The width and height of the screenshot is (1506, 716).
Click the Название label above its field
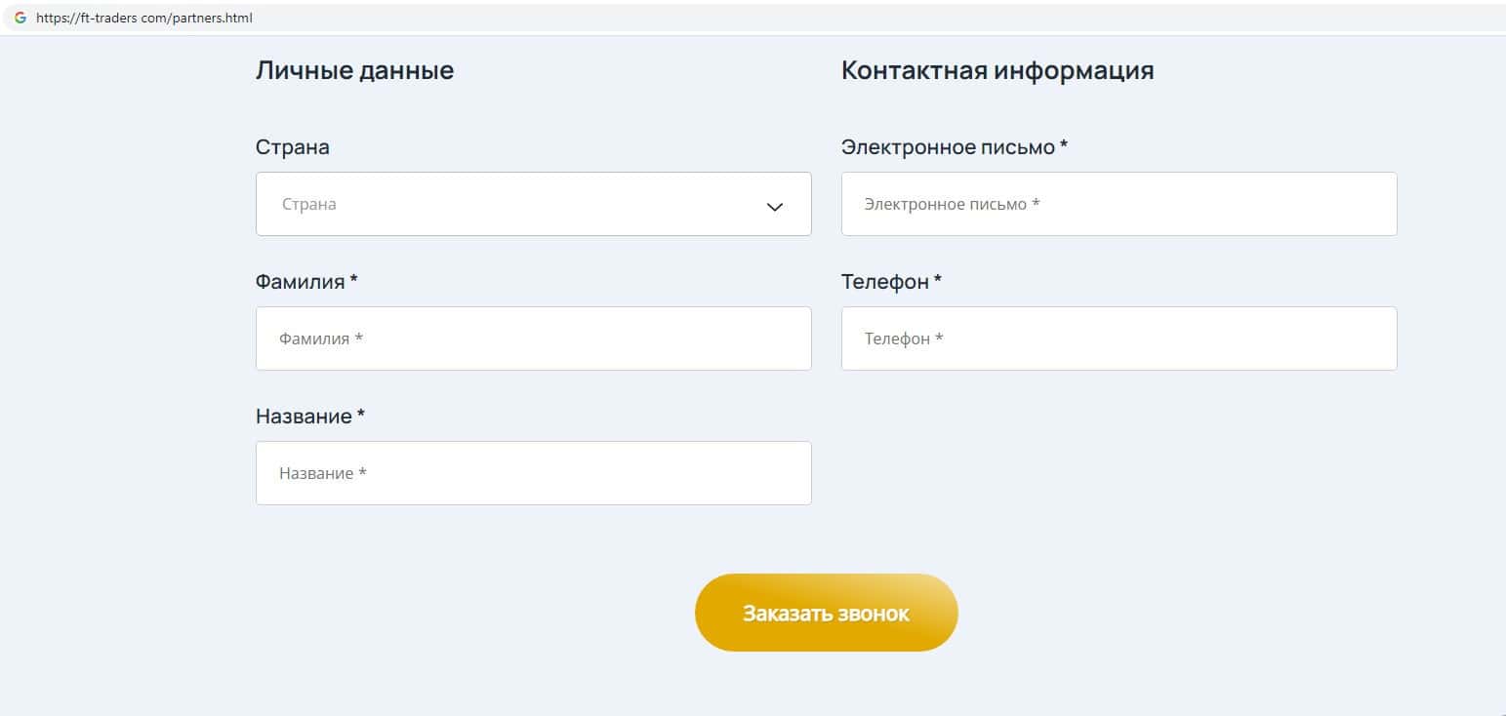coord(303,417)
